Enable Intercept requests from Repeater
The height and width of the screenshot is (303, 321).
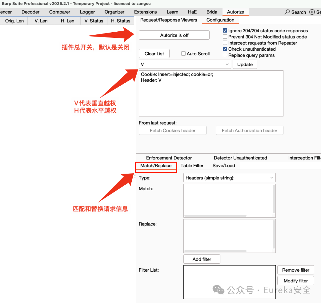click(x=225, y=43)
